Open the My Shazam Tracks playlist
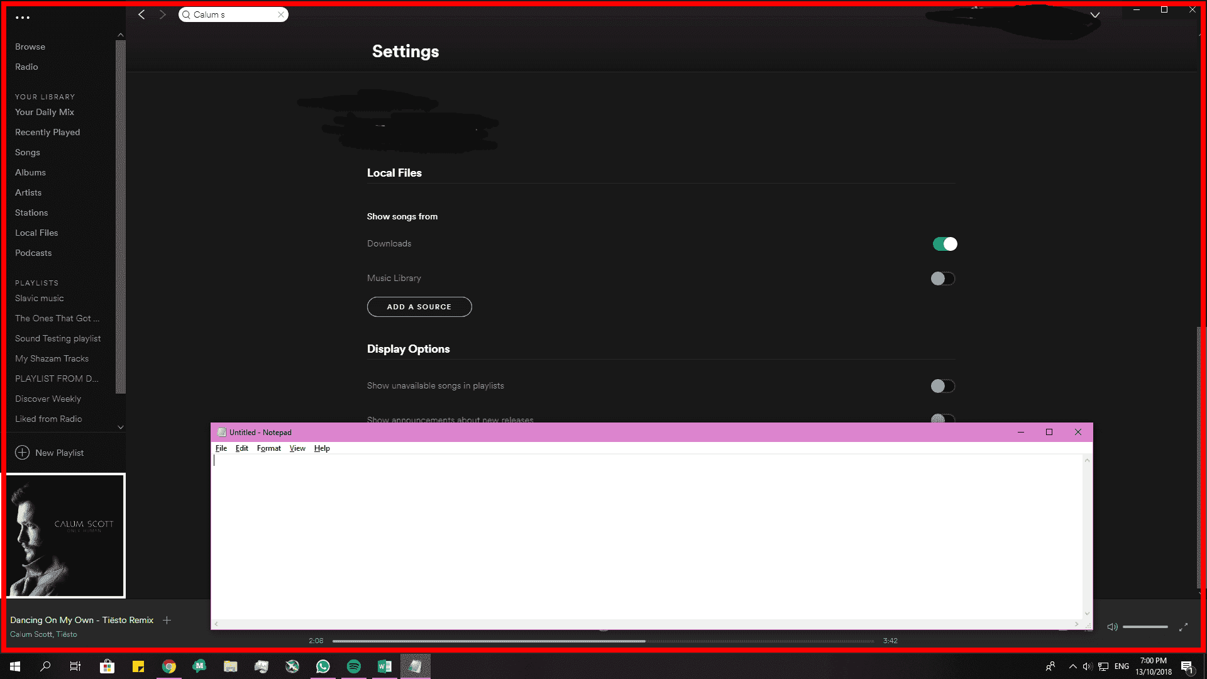The width and height of the screenshot is (1207, 679). [x=52, y=358]
